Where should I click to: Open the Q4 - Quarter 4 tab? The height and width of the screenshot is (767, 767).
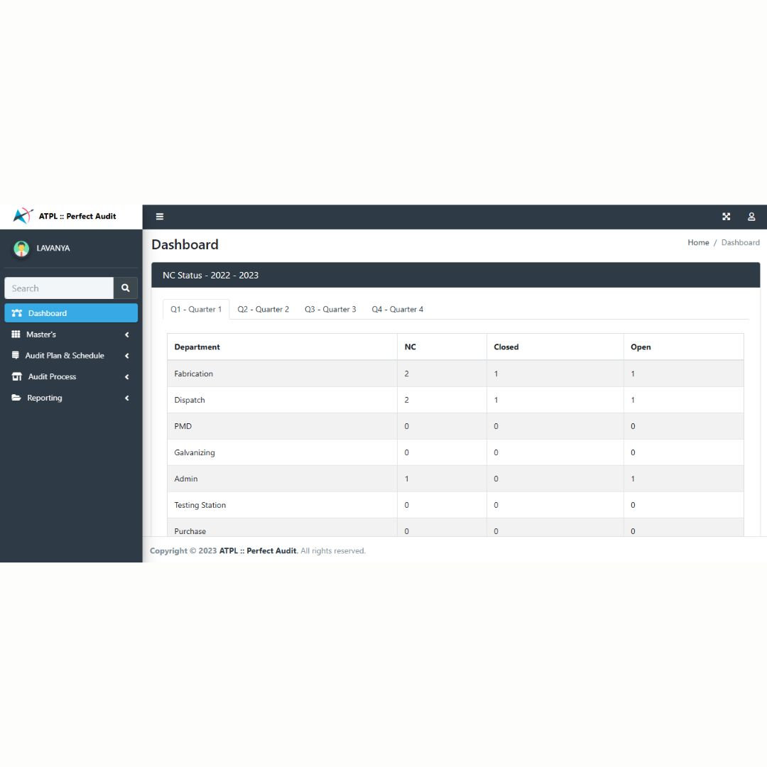(397, 309)
